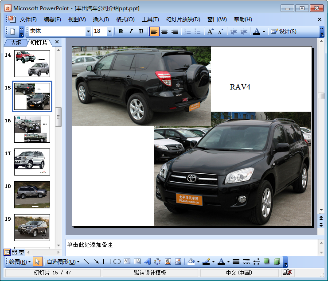Insert a horizontal text box
328x281 pixels.
point(127,261)
